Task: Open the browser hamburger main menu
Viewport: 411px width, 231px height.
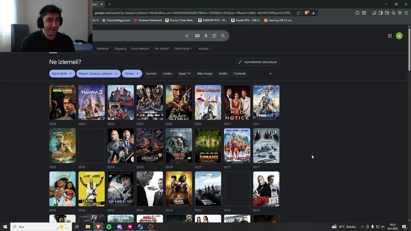Action: 406,13
